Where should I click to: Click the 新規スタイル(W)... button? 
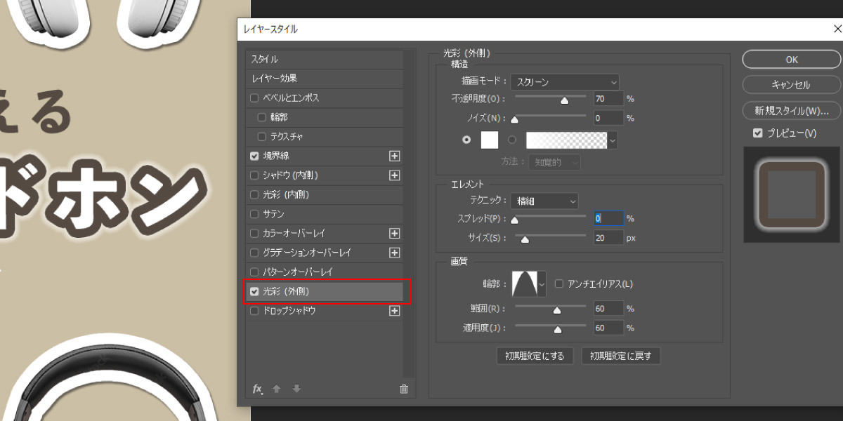click(791, 110)
